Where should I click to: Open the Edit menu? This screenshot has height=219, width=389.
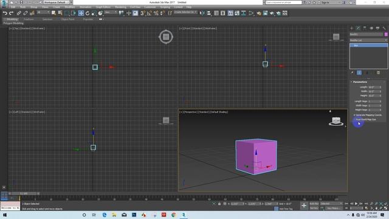click(13, 7)
